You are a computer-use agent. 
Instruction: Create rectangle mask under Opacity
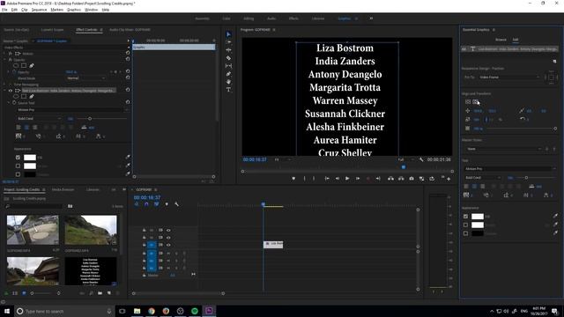pyautogui.click(x=24, y=66)
